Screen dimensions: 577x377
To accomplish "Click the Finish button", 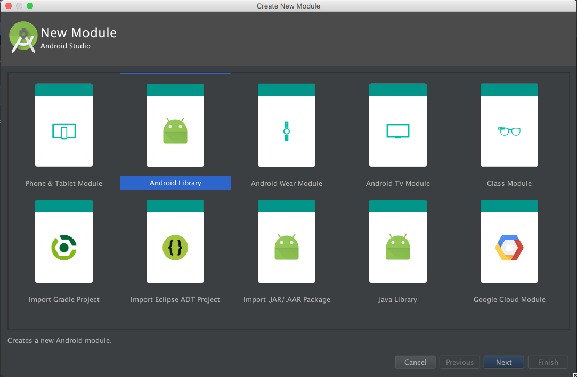I will click(x=548, y=362).
